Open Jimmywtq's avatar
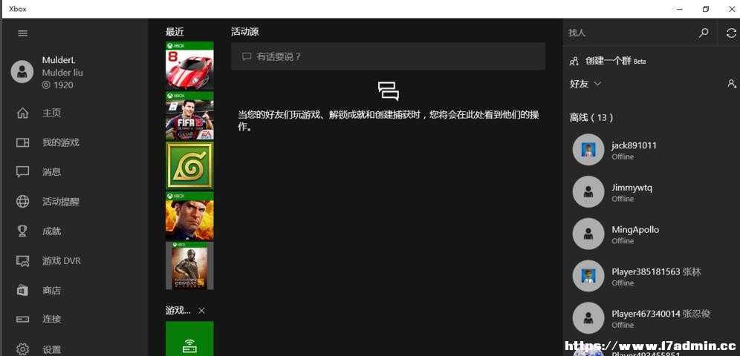Screen dimensions: 740x356 pyautogui.click(x=588, y=191)
